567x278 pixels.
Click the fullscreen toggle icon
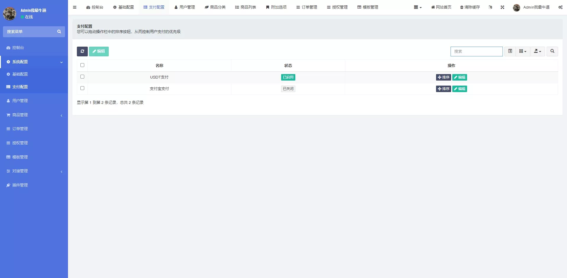click(502, 7)
